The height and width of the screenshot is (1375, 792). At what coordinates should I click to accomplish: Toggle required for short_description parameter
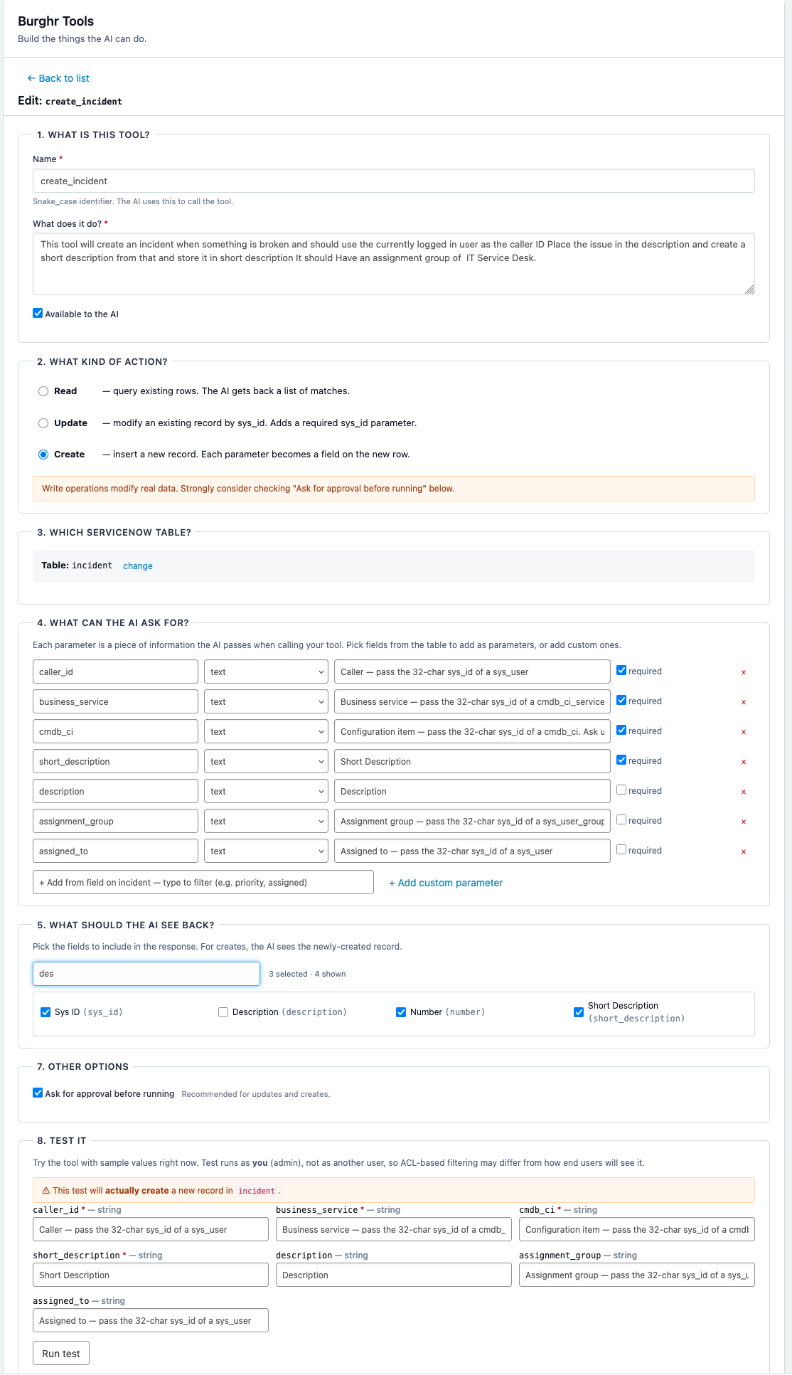pos(621,760)
